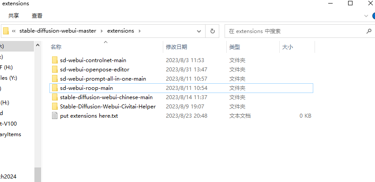Click the folder icon in the address bar
The height and width of the screenshot is (182, 375).
(6, 31)
